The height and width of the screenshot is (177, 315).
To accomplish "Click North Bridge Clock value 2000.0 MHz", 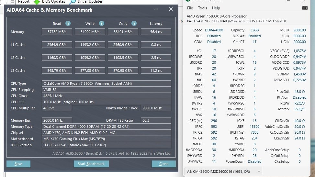I will point(156,108).
